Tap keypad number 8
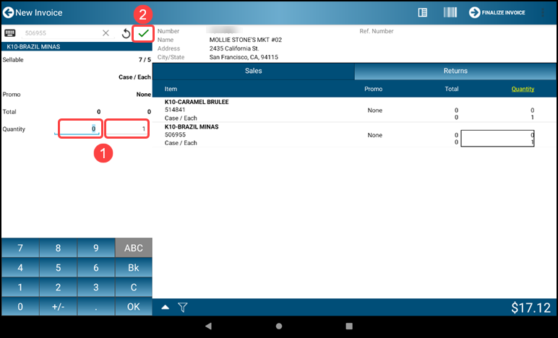The width and height of the screenshot is (558, 338). (x=58, y=248)
